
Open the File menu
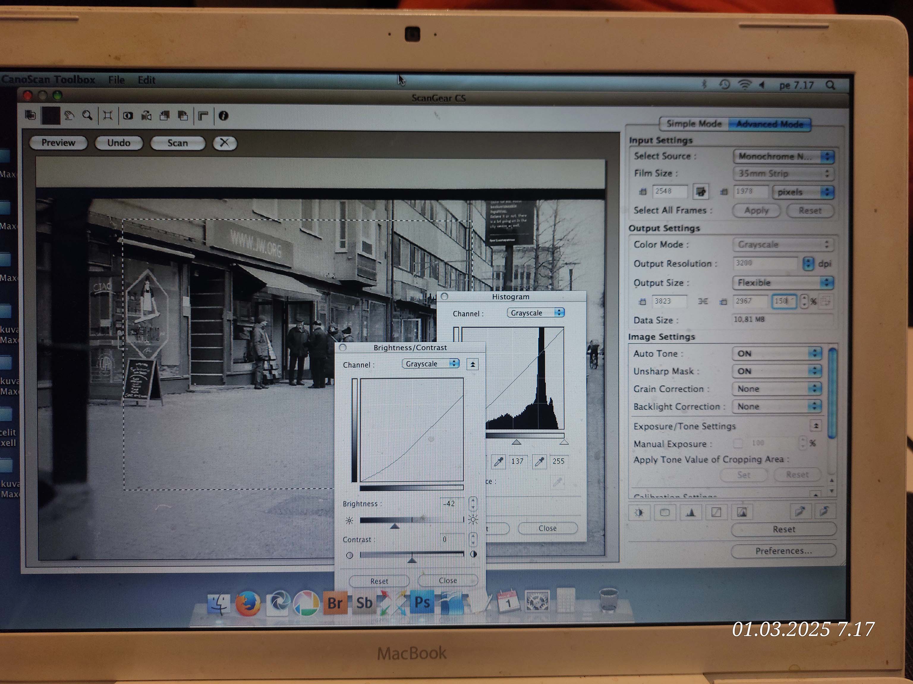pyautogui.click(x=117, y=80)
